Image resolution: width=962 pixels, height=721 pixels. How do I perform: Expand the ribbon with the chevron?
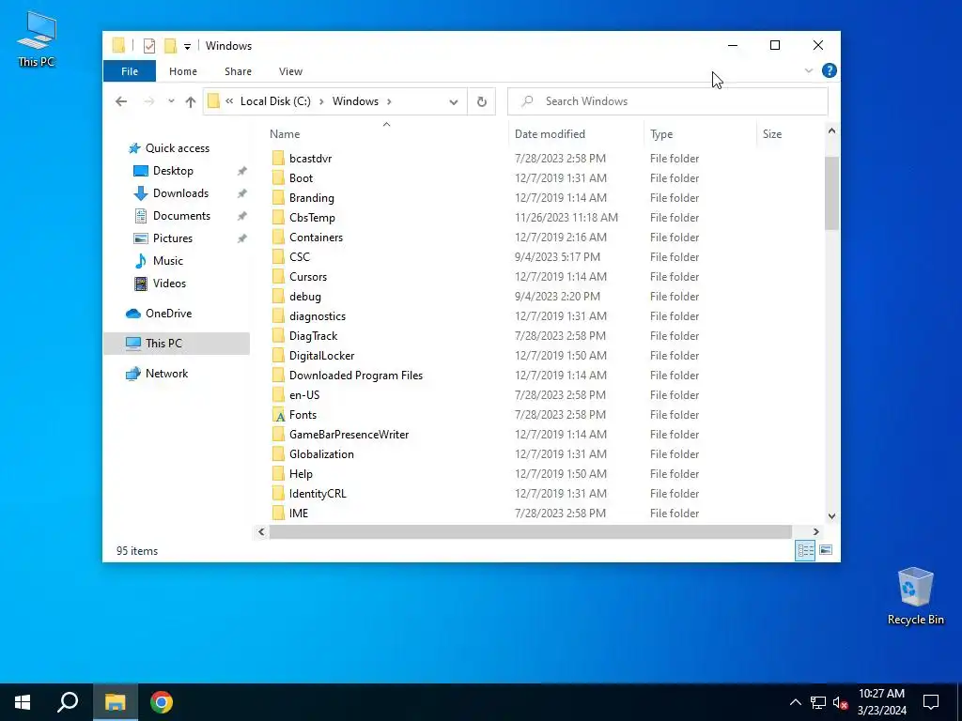tap(809, 70)
